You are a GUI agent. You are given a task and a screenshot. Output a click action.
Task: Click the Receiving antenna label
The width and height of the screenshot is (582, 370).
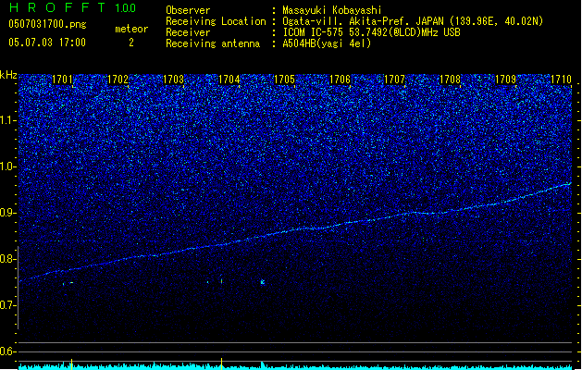click(x=213, y=43)
